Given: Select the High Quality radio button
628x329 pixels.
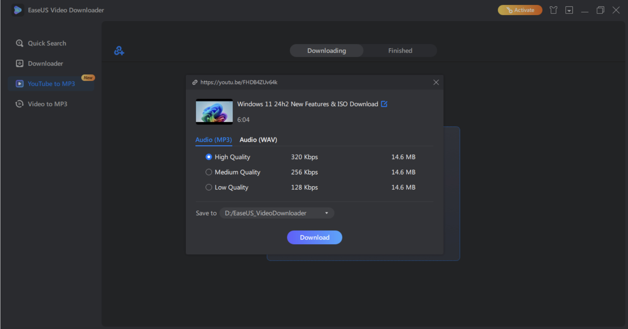Looking at the screenshot, I should (x=209, y=157).
